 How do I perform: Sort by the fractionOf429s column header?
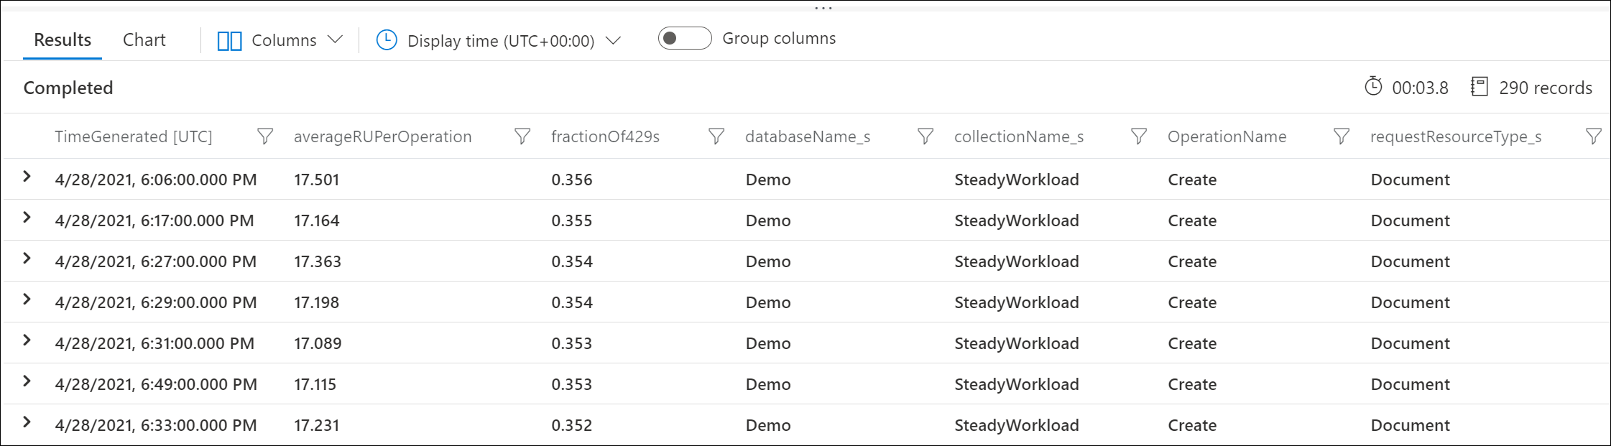click(x=605, y=136)
